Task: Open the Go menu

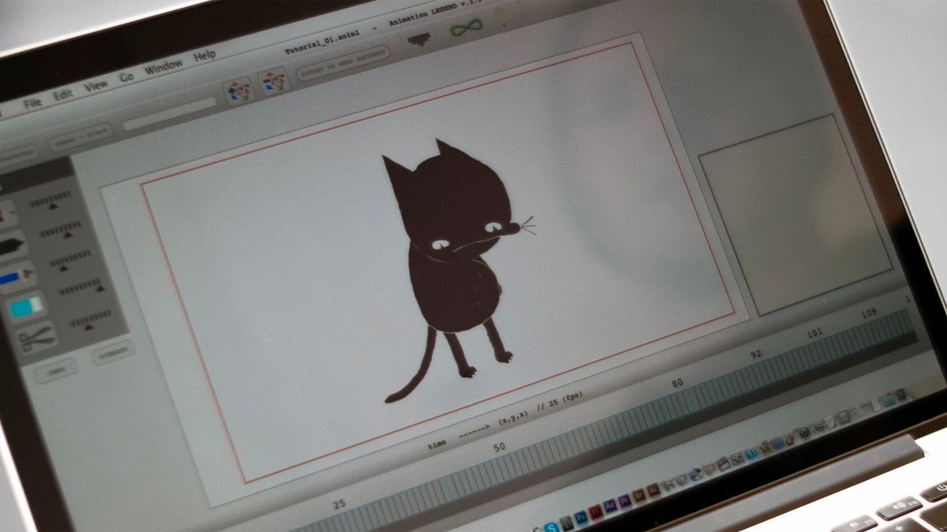Action: pos(126,77)
